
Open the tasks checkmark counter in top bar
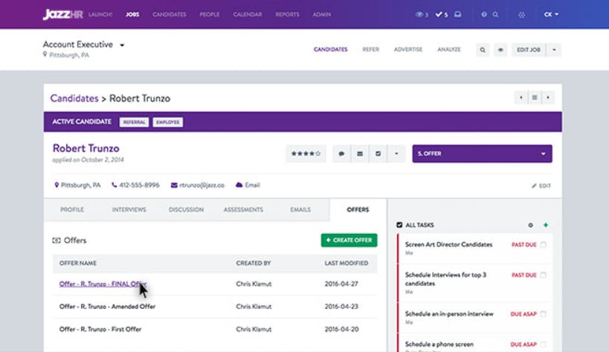(x=441, y=14)
